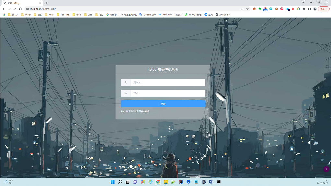Click the orange circle X extension icon

click(276, 9)
